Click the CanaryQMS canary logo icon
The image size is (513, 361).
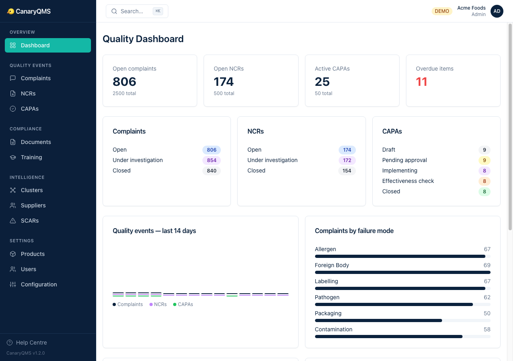click(x=10, y=12)
